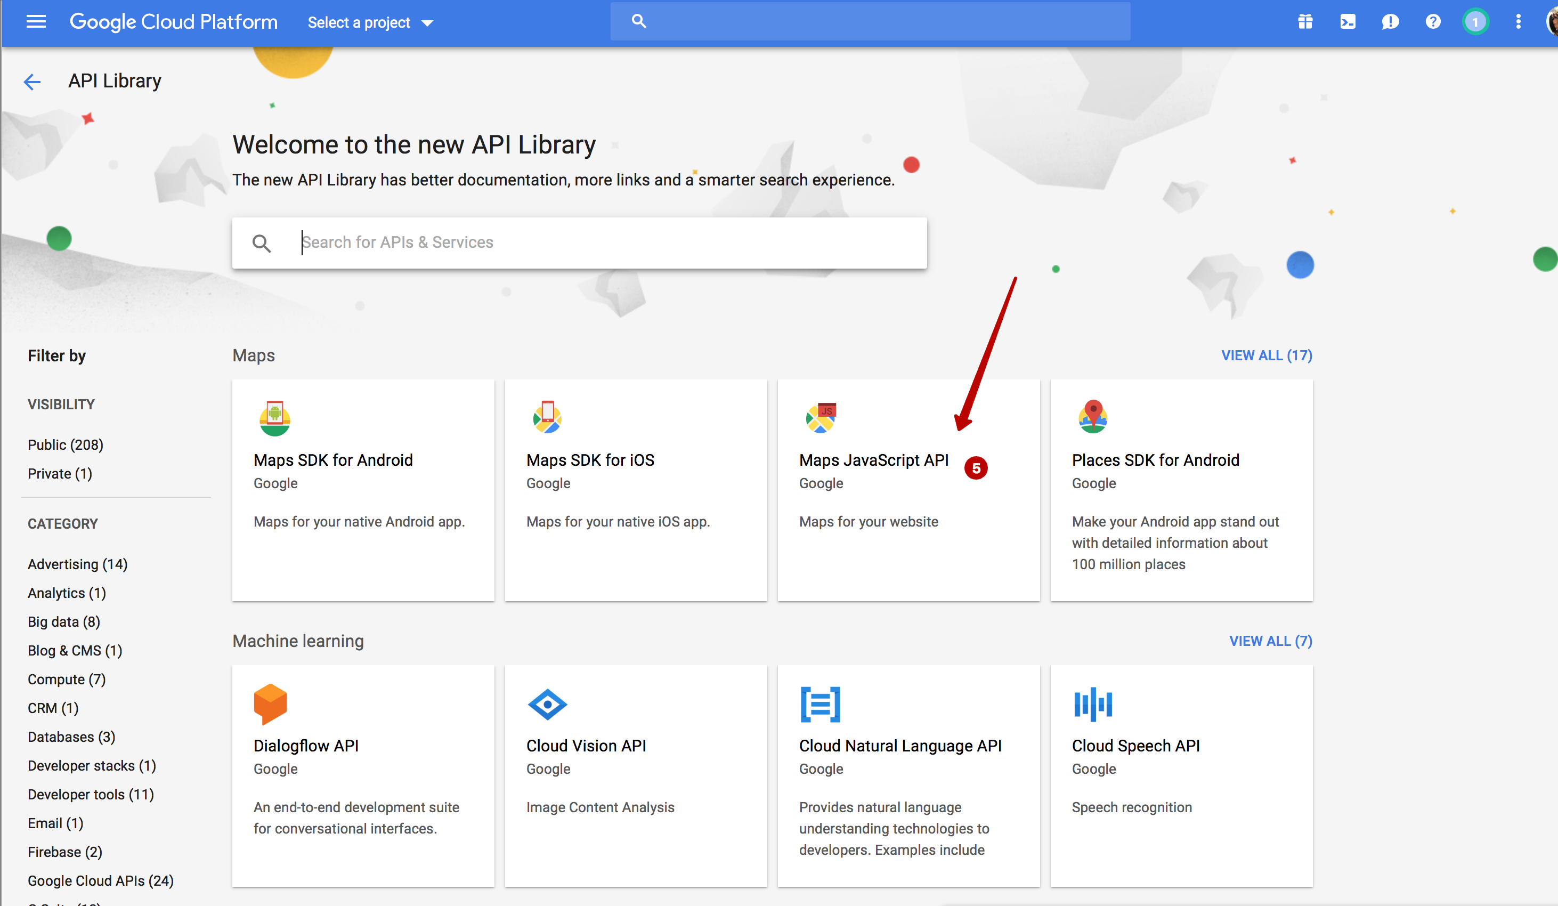
Task: Filter by Firebase (2) category
Action: click(x=65, y=852)
